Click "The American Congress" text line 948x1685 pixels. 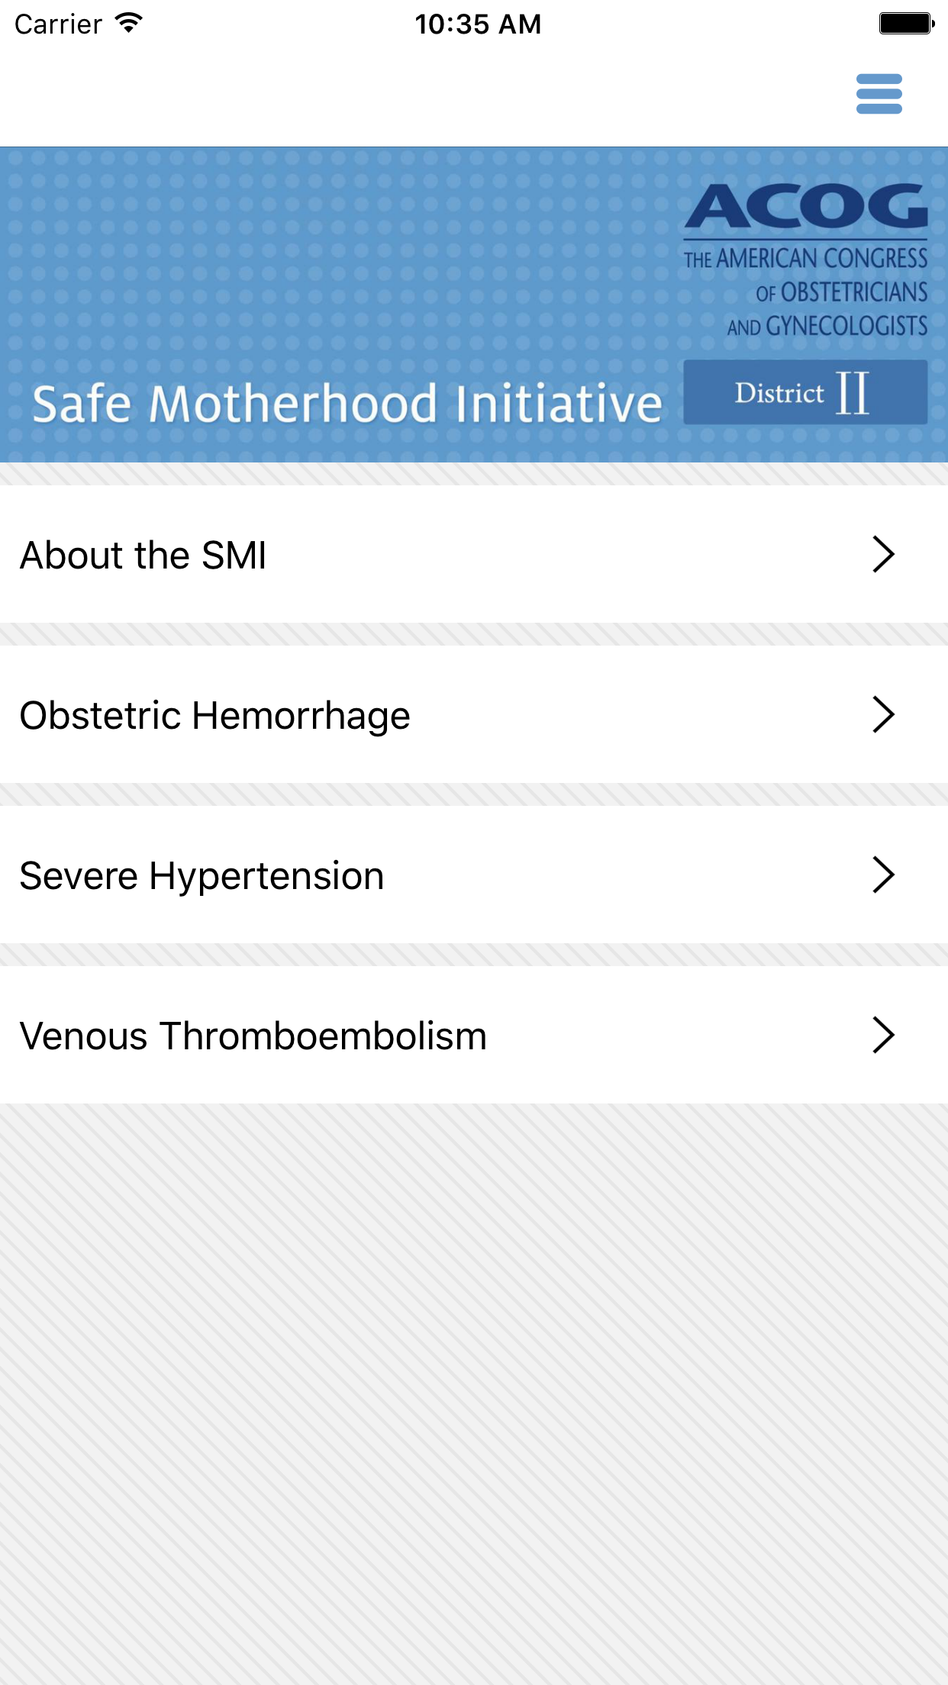point(805,259)
